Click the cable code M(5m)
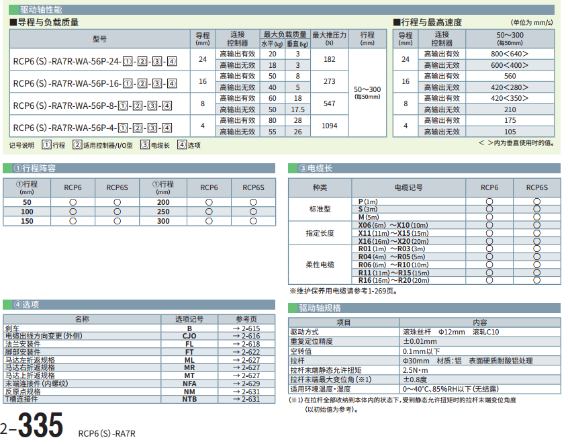The height and width of the screenshot is (444, 568). (x=369, y=217)
